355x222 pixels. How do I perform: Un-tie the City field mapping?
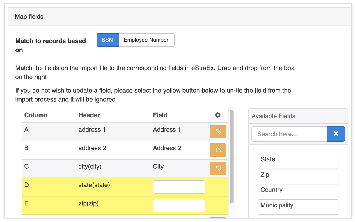217,168
